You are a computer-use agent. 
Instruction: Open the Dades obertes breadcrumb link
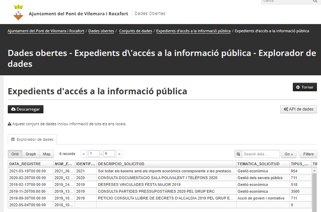[101, 31]
